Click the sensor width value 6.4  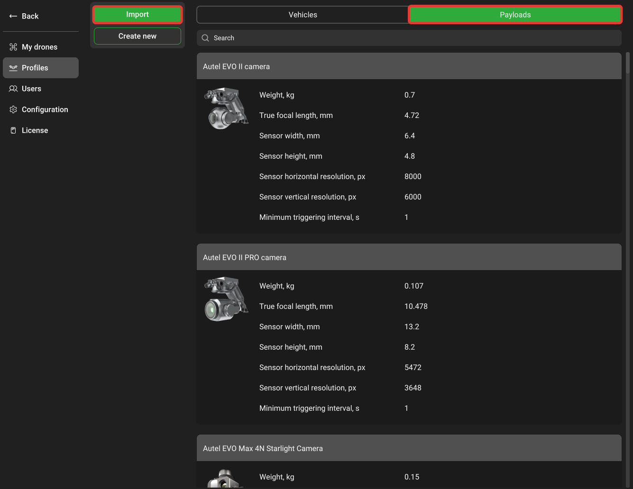click(410, 136)
